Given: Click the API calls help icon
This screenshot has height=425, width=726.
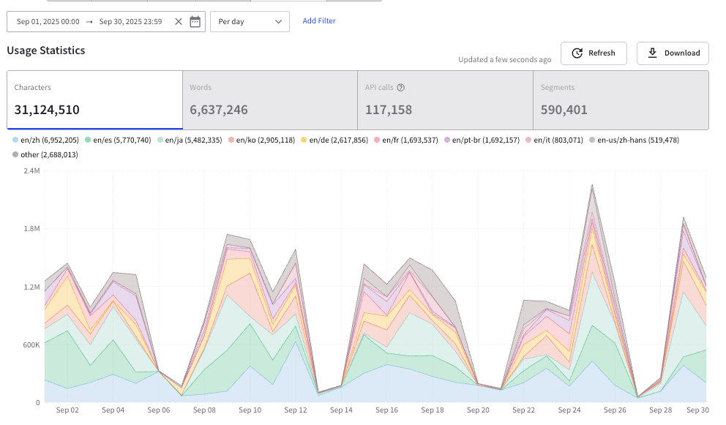Looking at the screenshot, I should click(x=400, y=88).
